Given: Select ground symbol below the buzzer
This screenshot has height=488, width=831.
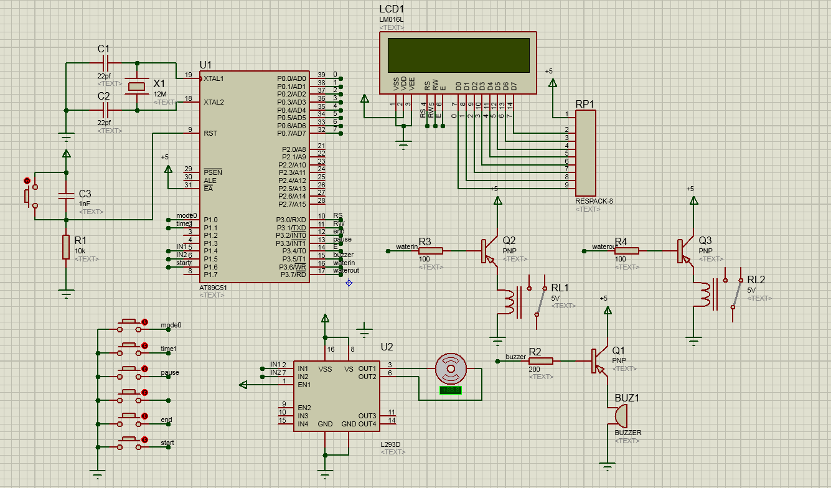Looking at the screenshot, I should [x=607, y=466].
